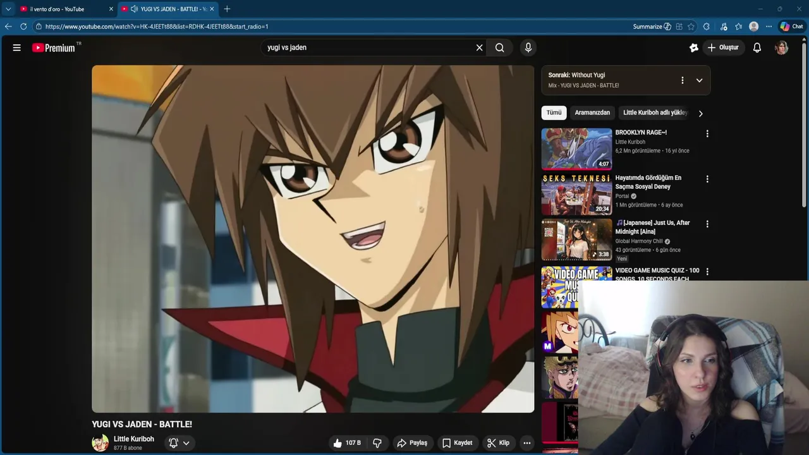This screenshot has height=455, width=809.
Task: Click the Global Harmony Chill channel name
Action: 639,241
